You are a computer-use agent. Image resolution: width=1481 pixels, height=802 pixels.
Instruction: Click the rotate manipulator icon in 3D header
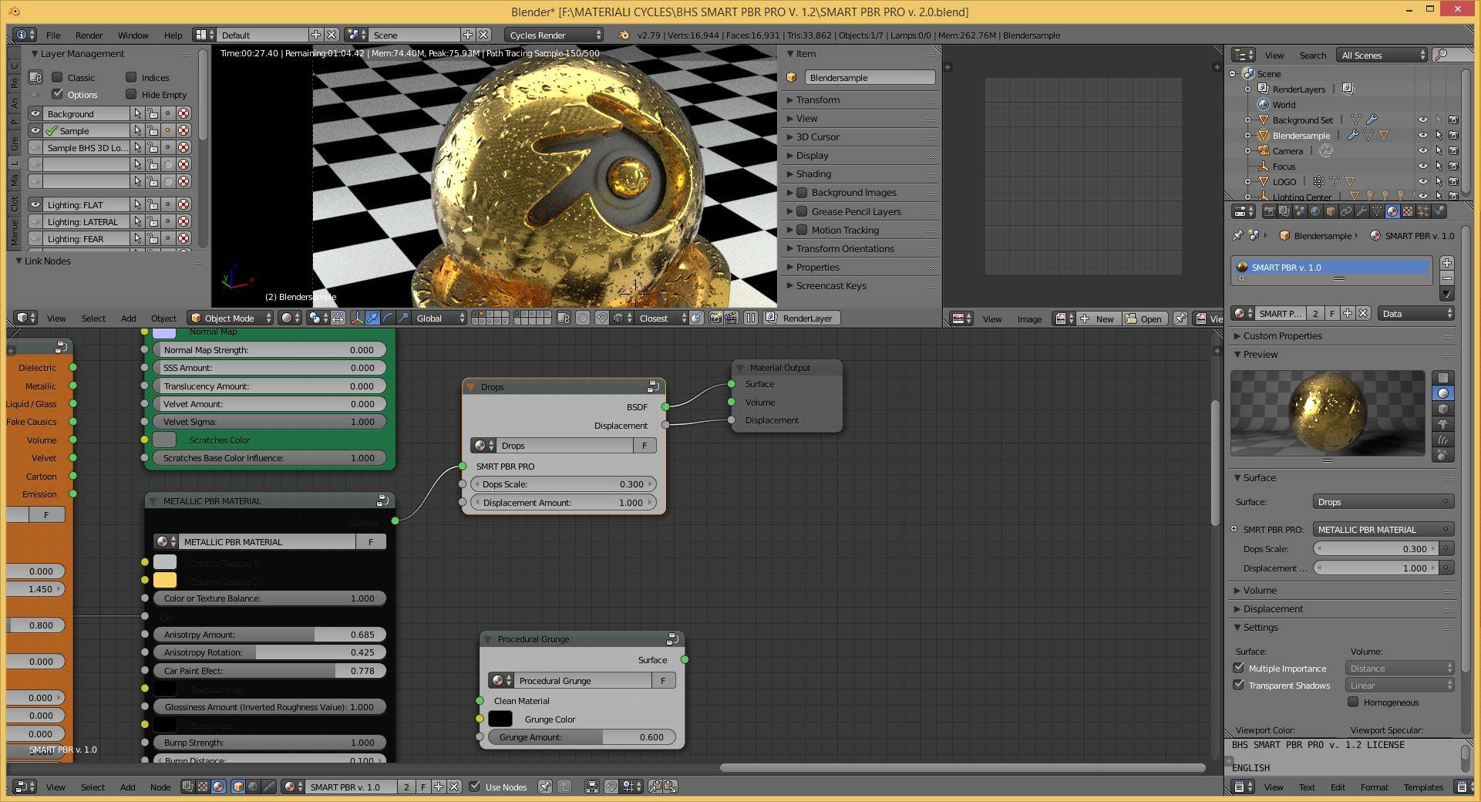[388, 318]
